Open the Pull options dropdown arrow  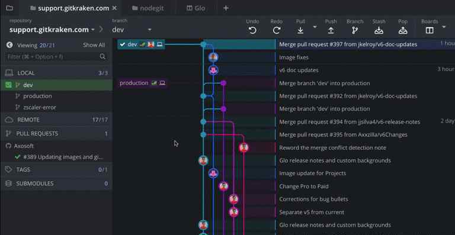[x=315, y=27]
